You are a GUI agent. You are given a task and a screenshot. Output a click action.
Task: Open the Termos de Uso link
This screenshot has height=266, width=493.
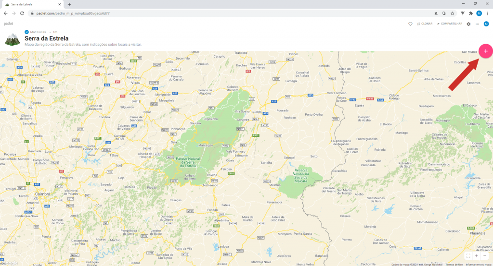[x=454, y=265]
